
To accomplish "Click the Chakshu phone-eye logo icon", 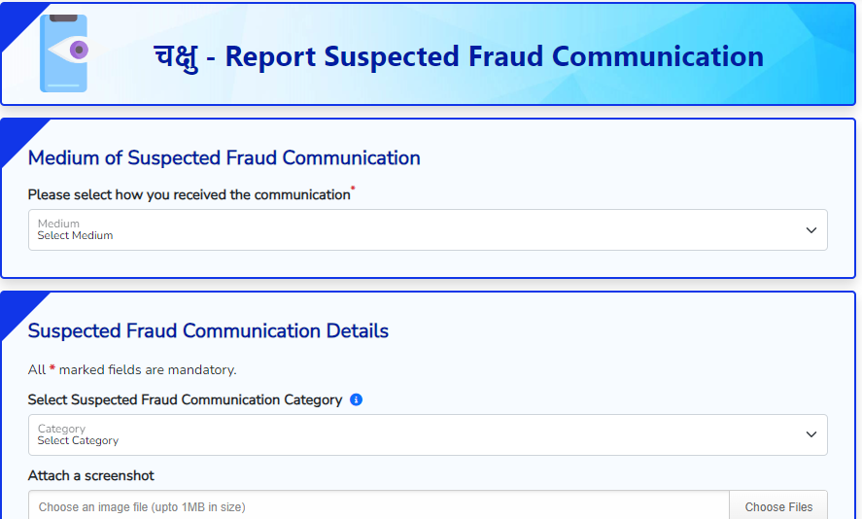I will click(x=64, y=53).
